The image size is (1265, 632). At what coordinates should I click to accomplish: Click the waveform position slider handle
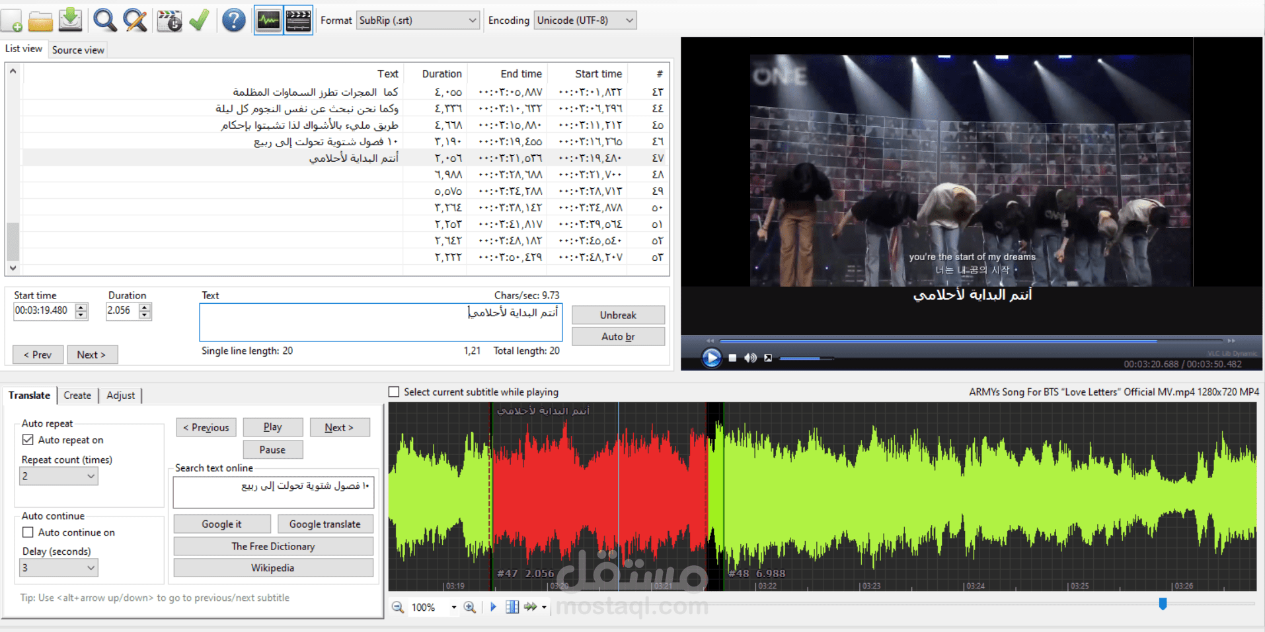coord(1163,604)
